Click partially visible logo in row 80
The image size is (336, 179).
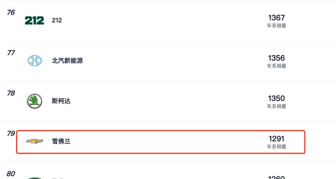pyautogui.click(x=34, y=178)
